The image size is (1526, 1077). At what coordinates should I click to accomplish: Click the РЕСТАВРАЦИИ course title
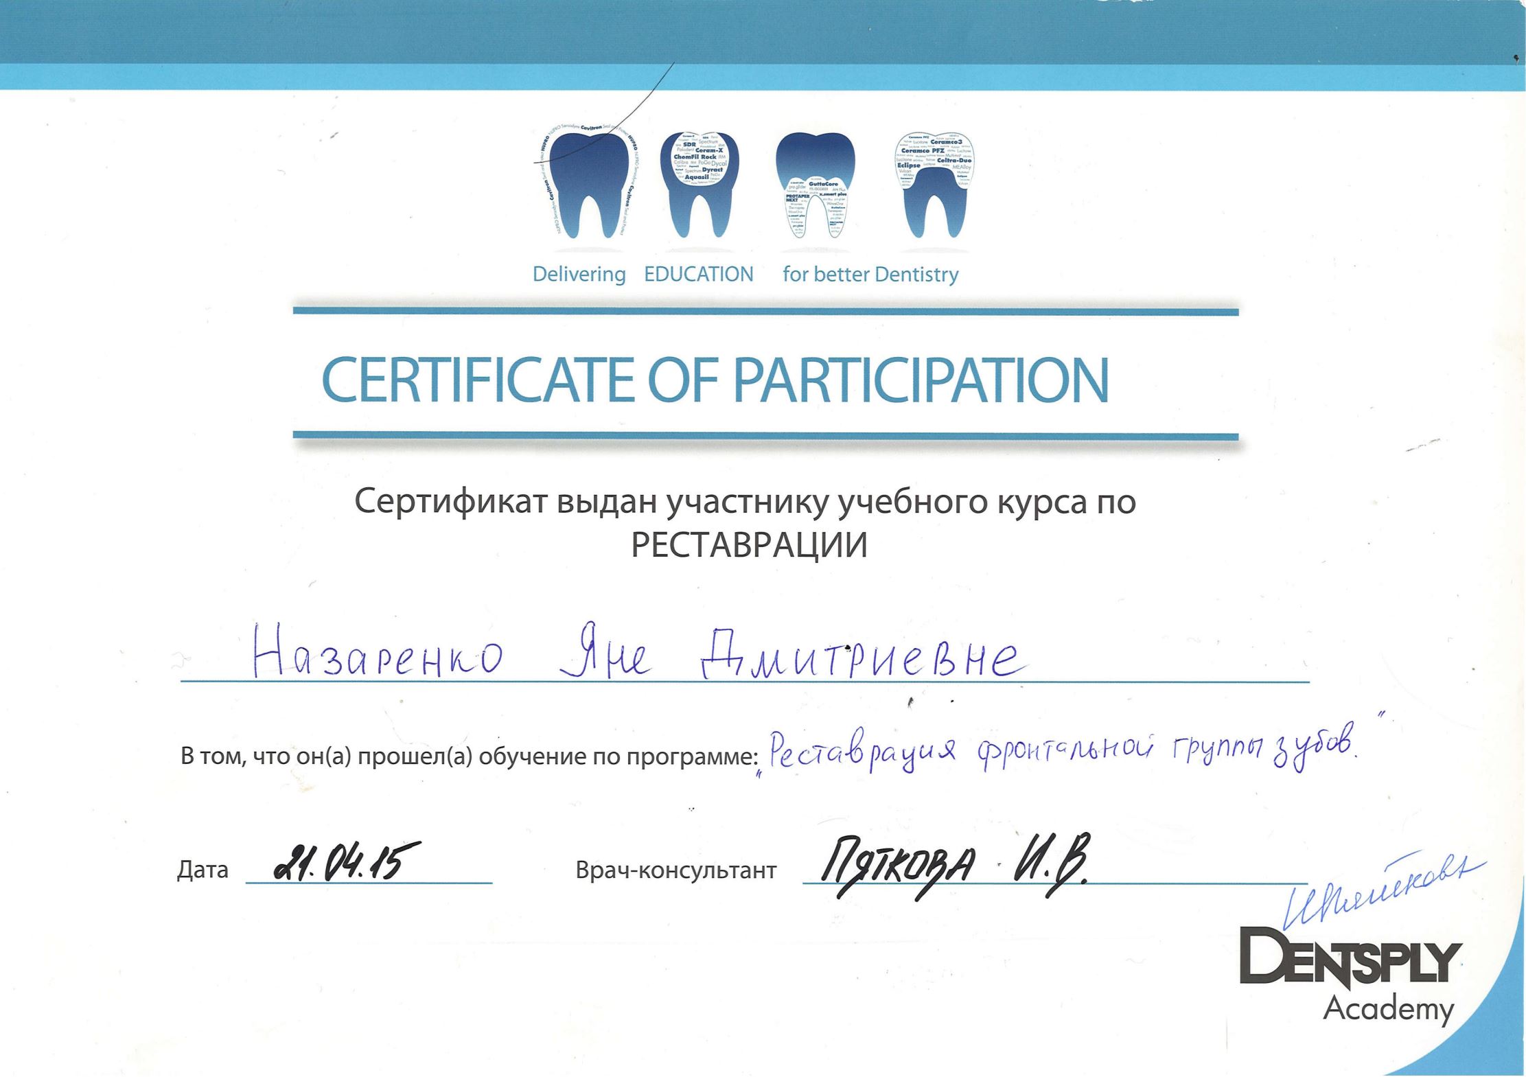tap(749, 545)
